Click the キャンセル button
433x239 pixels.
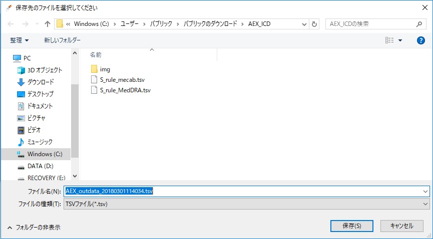(402, 226)
